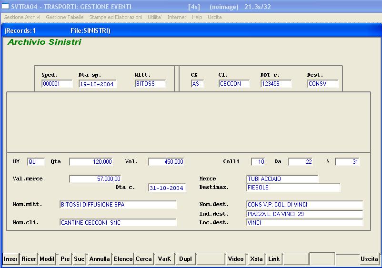Click the Archivio Sinistri heading
This screenshot has width=382, height=268.
(x=44, y=42)
